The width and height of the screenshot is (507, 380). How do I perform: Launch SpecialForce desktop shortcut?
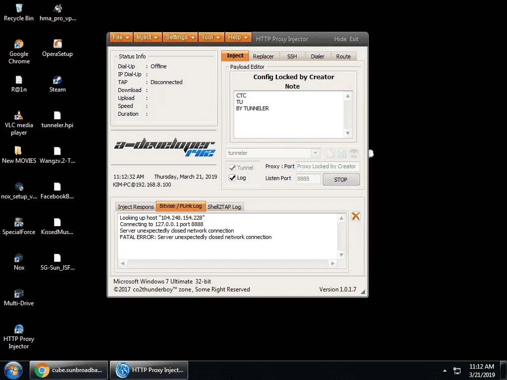tap(19, 226)
